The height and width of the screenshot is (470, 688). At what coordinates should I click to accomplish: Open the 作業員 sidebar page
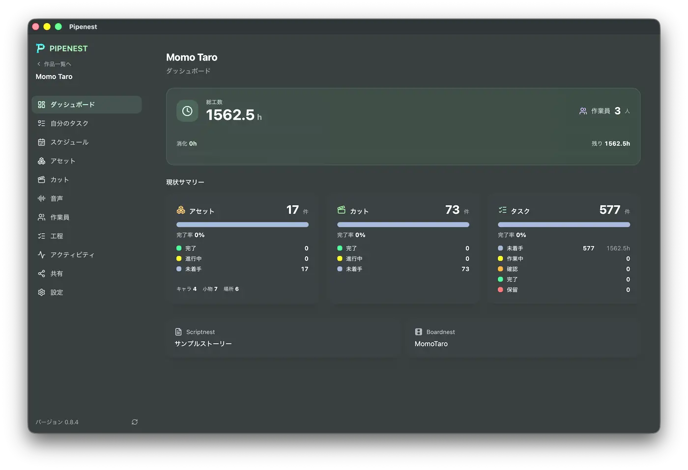point(86,217)
